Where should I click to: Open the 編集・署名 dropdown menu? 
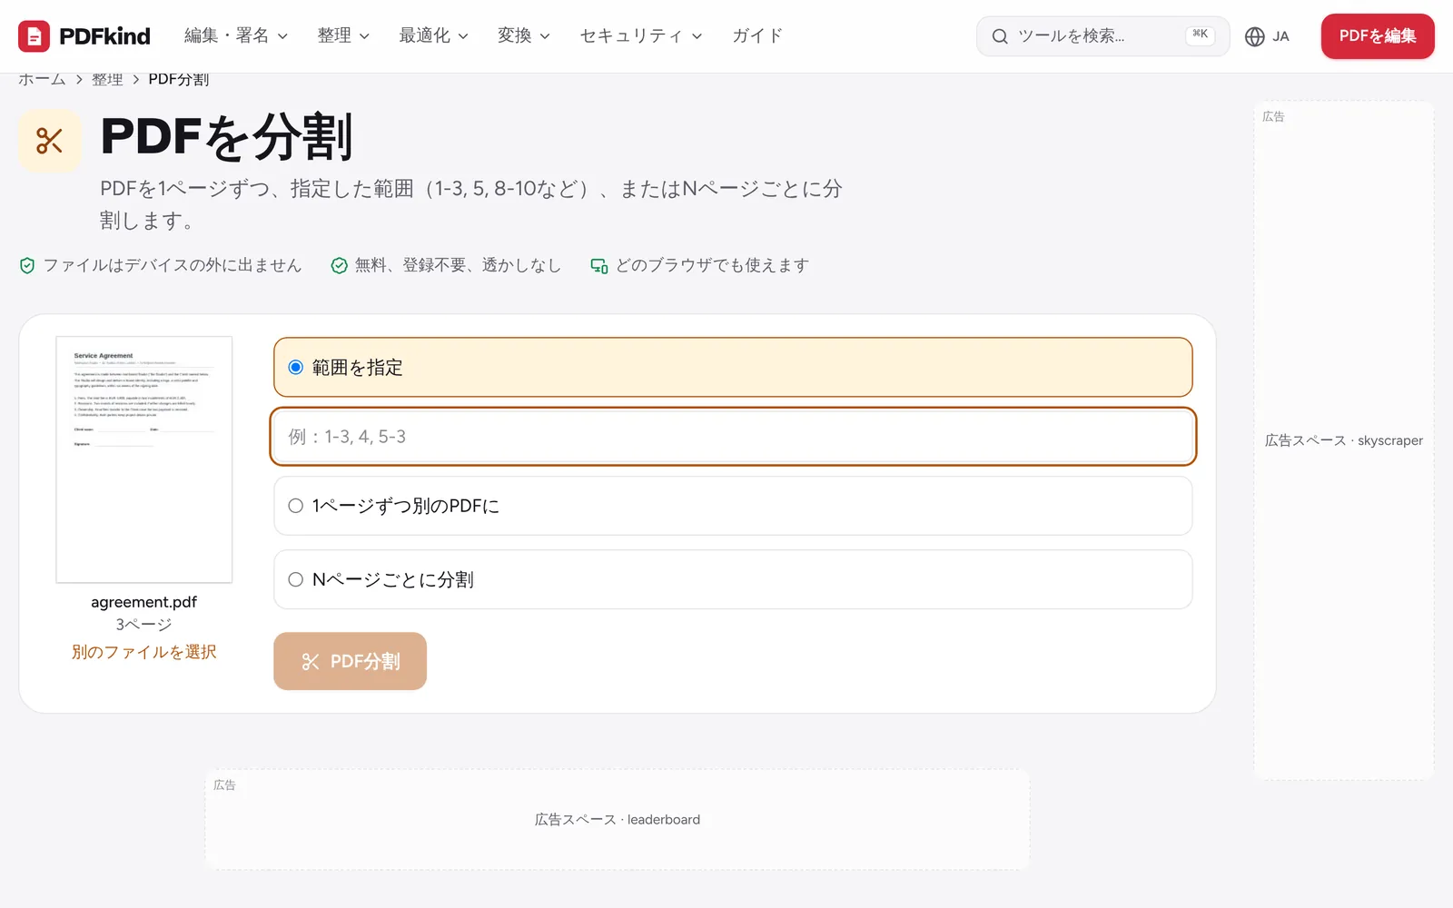click(x=236, y=36)
